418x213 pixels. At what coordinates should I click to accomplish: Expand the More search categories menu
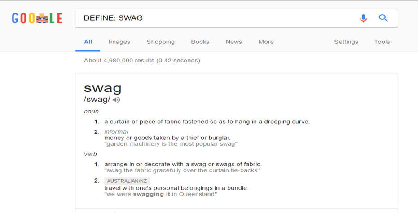point(266,42)
